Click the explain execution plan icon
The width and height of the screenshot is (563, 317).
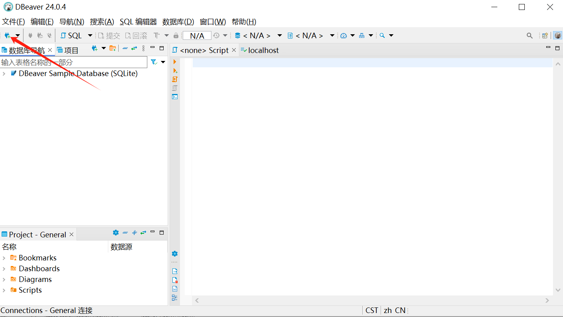tap(175, 88)
